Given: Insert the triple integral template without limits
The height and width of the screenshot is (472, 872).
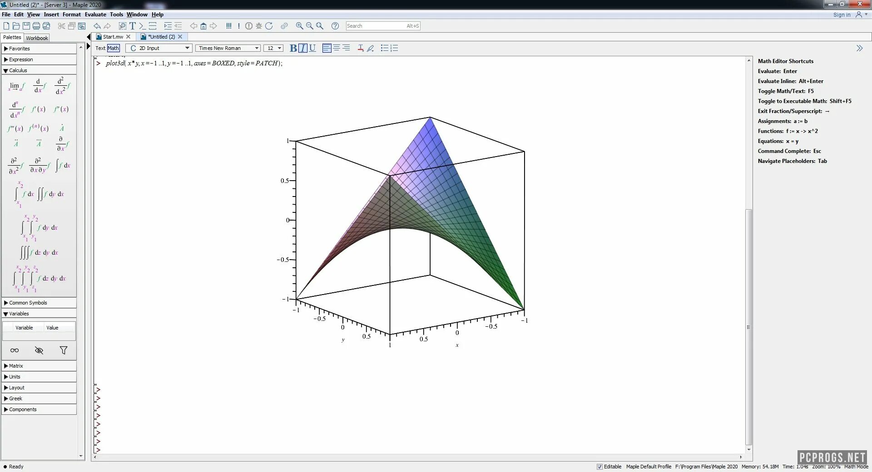Looking at the screenshot, I should coord(39,252).
